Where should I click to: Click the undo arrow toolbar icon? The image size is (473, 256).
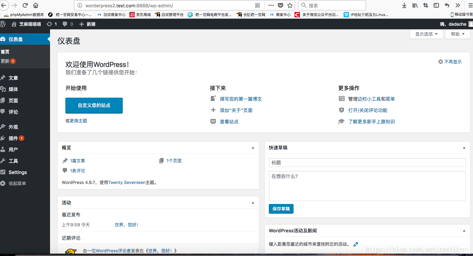click(447, 5)
